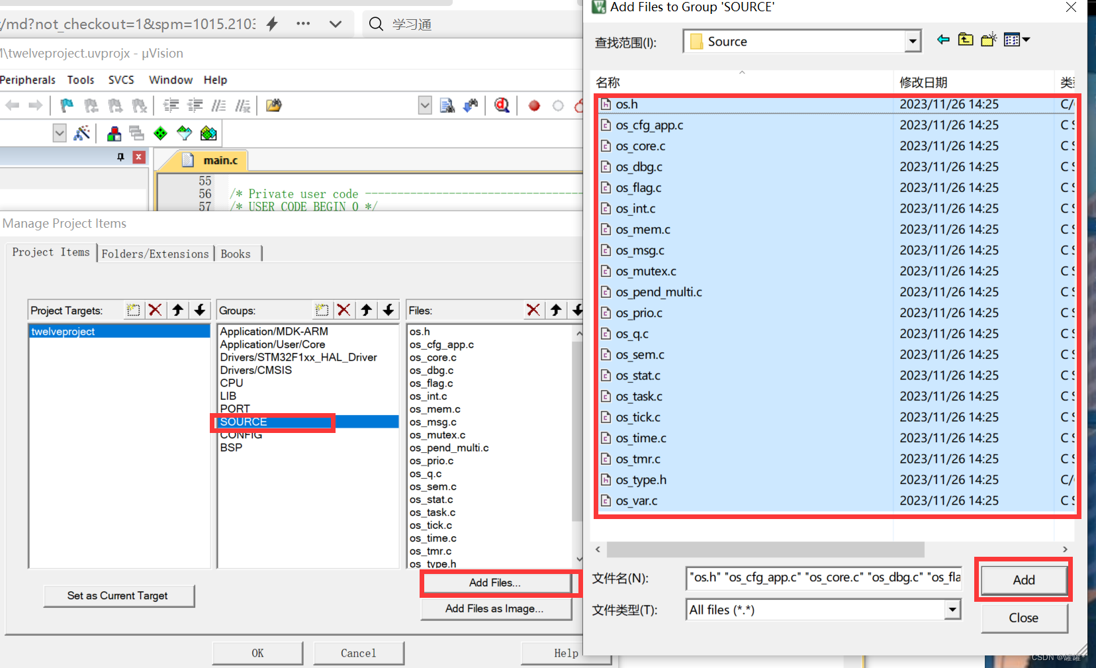1096x668 pixels.
Task: Click the unindent lines toolbar icon
Action: coord(195,105)
